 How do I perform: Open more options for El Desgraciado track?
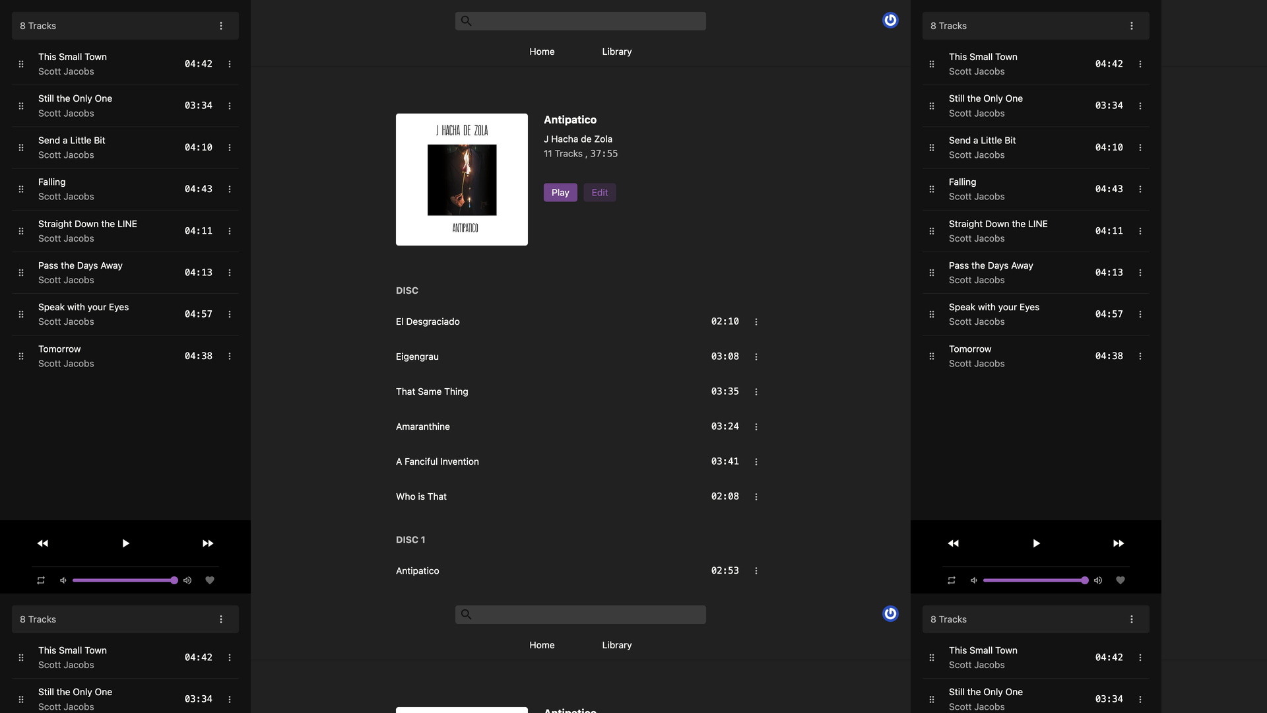756,322
